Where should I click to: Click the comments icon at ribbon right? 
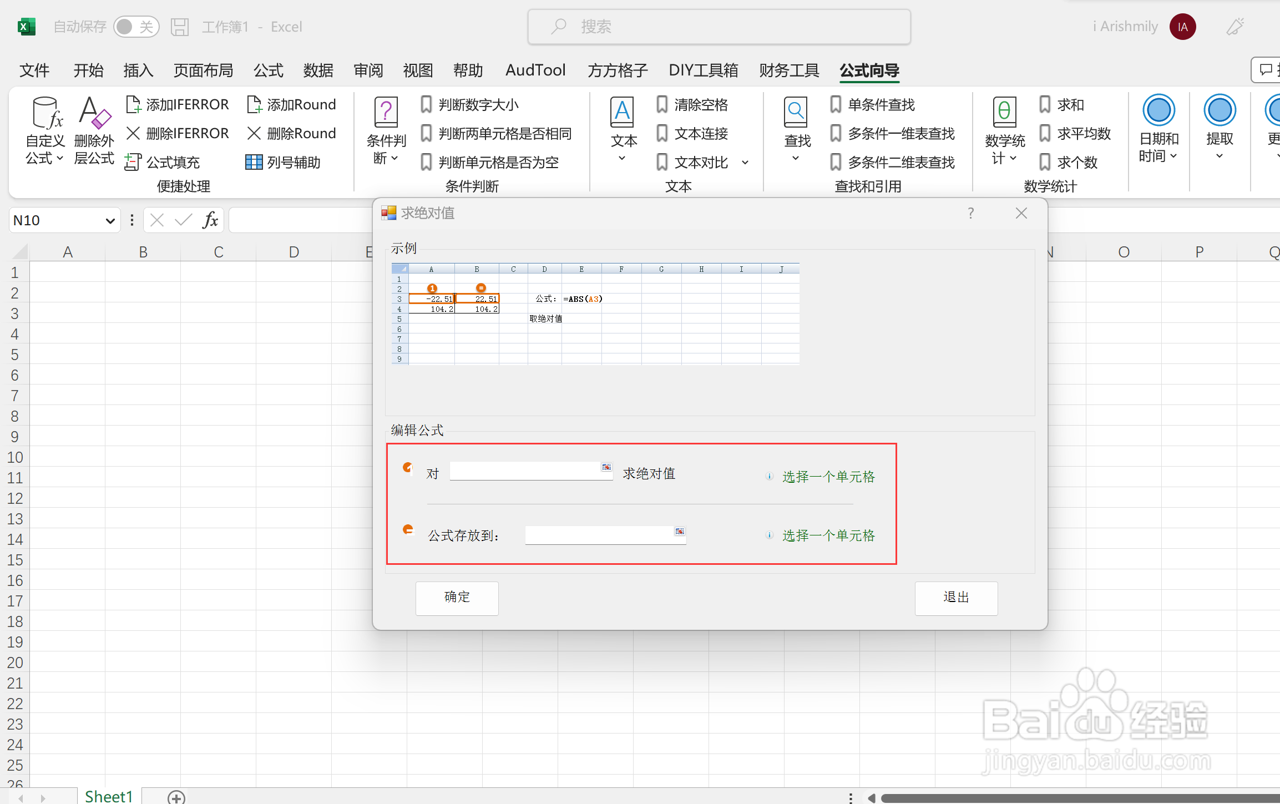pyautogui.click(x=1266, y=70)
